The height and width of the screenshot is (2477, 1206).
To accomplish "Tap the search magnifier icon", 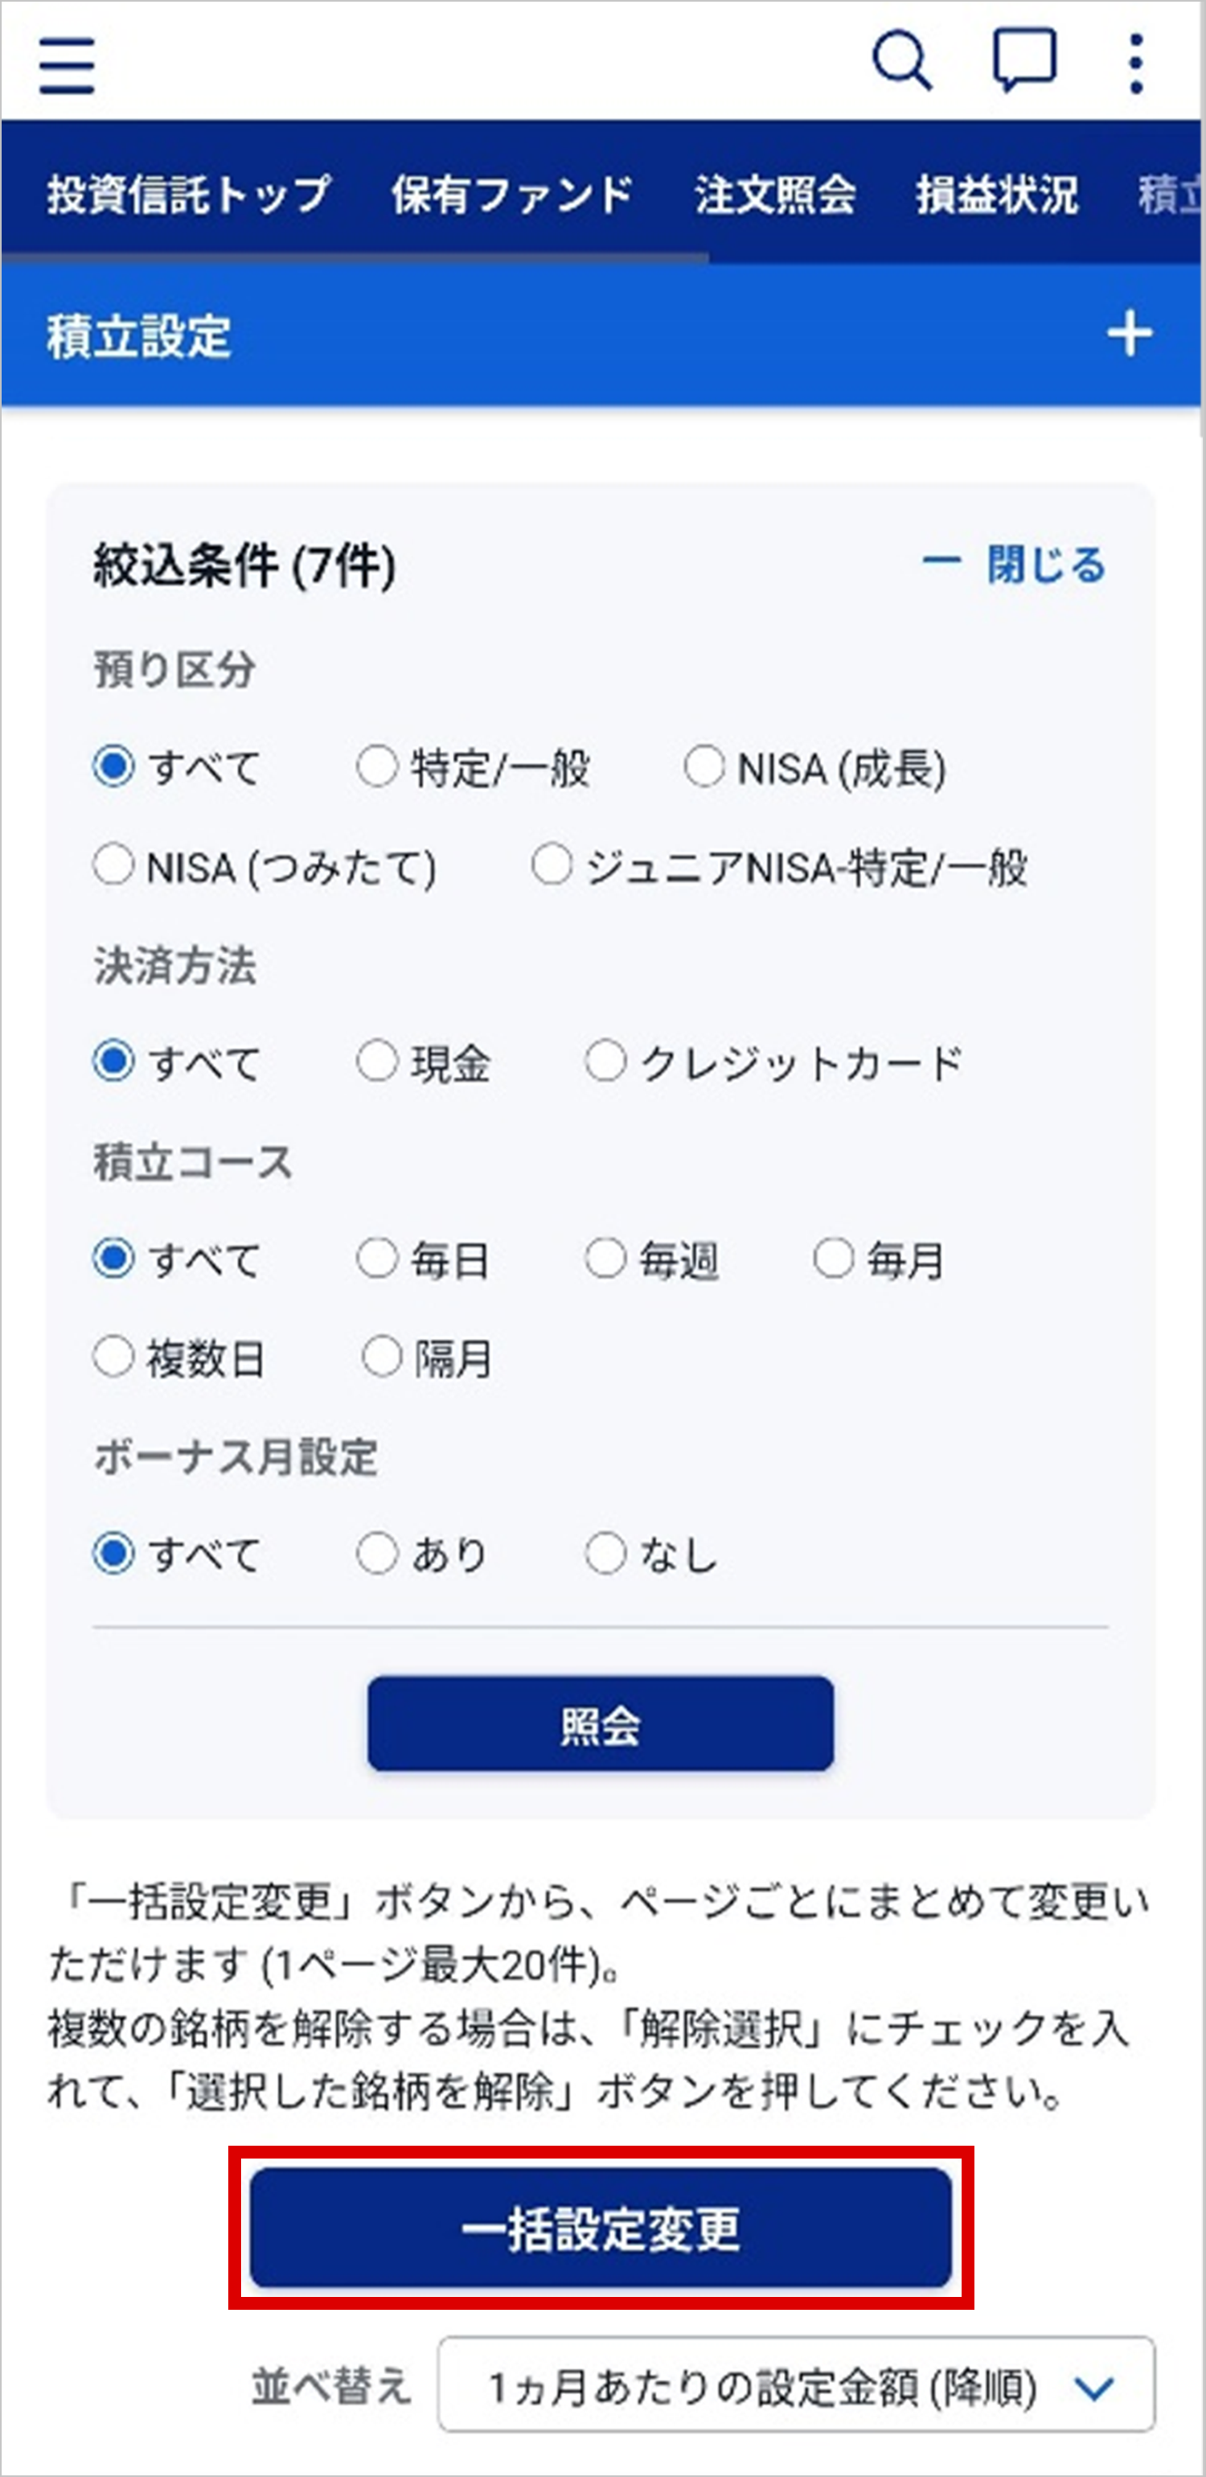I will (x=901, y=63).
